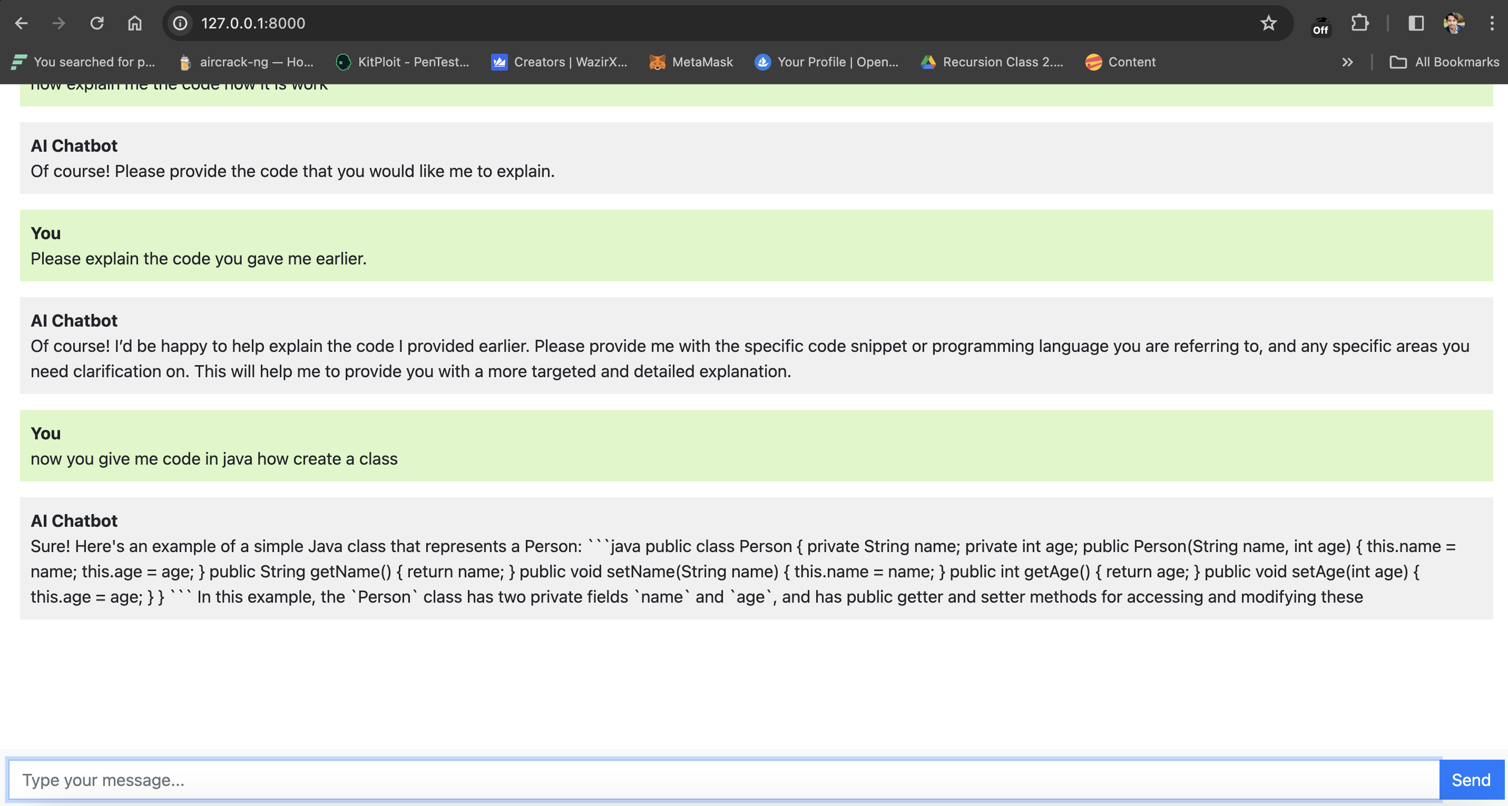The image size is (1508, 806).
Task: Click the address bar URL text
Action: [253, 23]
